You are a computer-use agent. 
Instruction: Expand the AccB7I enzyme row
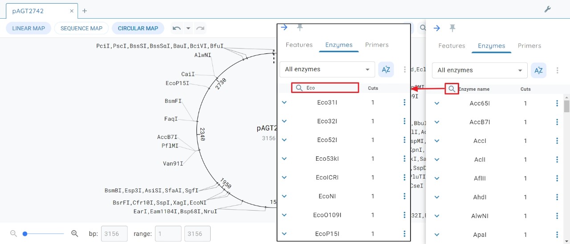point(437,122)
